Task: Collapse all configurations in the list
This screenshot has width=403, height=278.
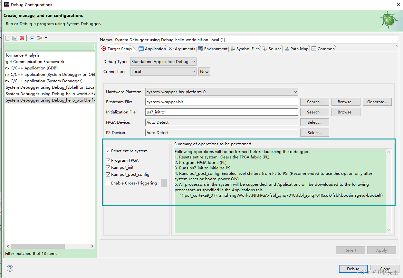Action: coord(32,38)
